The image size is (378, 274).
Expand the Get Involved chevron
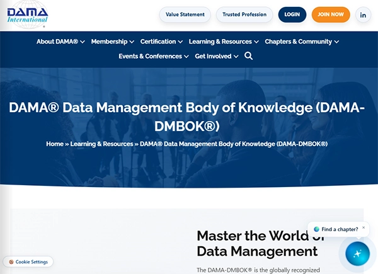(x=236, y=57)
